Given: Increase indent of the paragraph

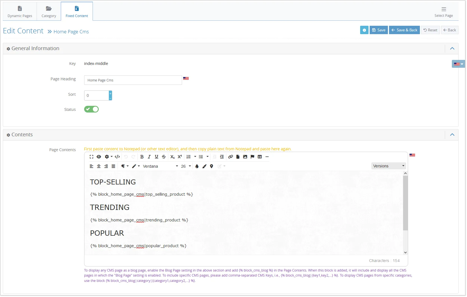Looking at the screenshot, I should pyautogui.click(x=222, y=157).
